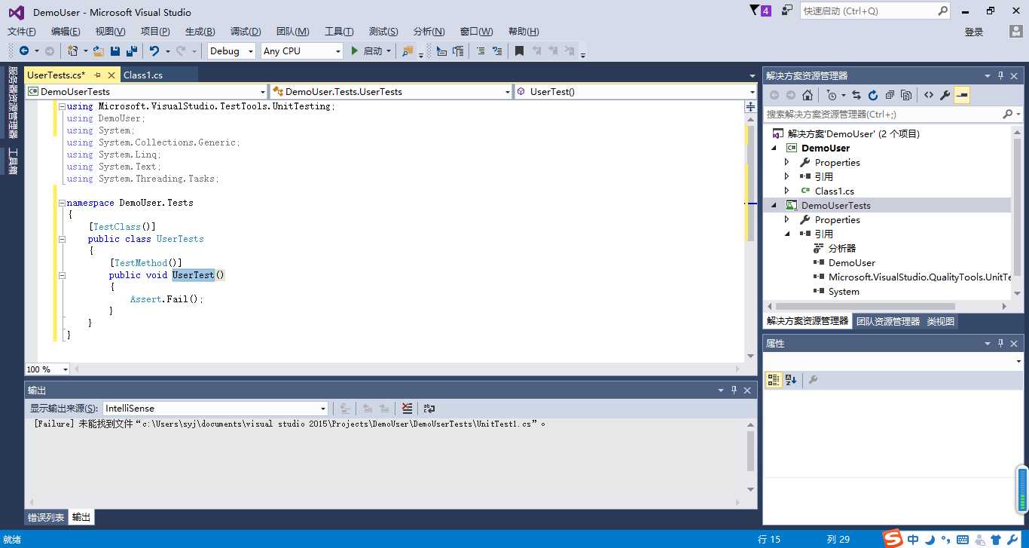Toggle auto-hide pin on Solution Explorer panel

coord(1001,75)
